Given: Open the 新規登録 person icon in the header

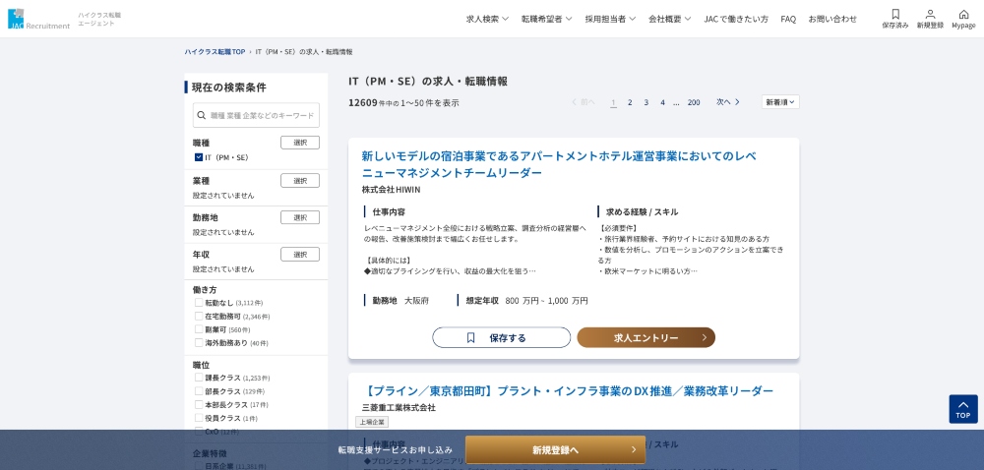Looking at the screenshot, I should pos(930,19).
